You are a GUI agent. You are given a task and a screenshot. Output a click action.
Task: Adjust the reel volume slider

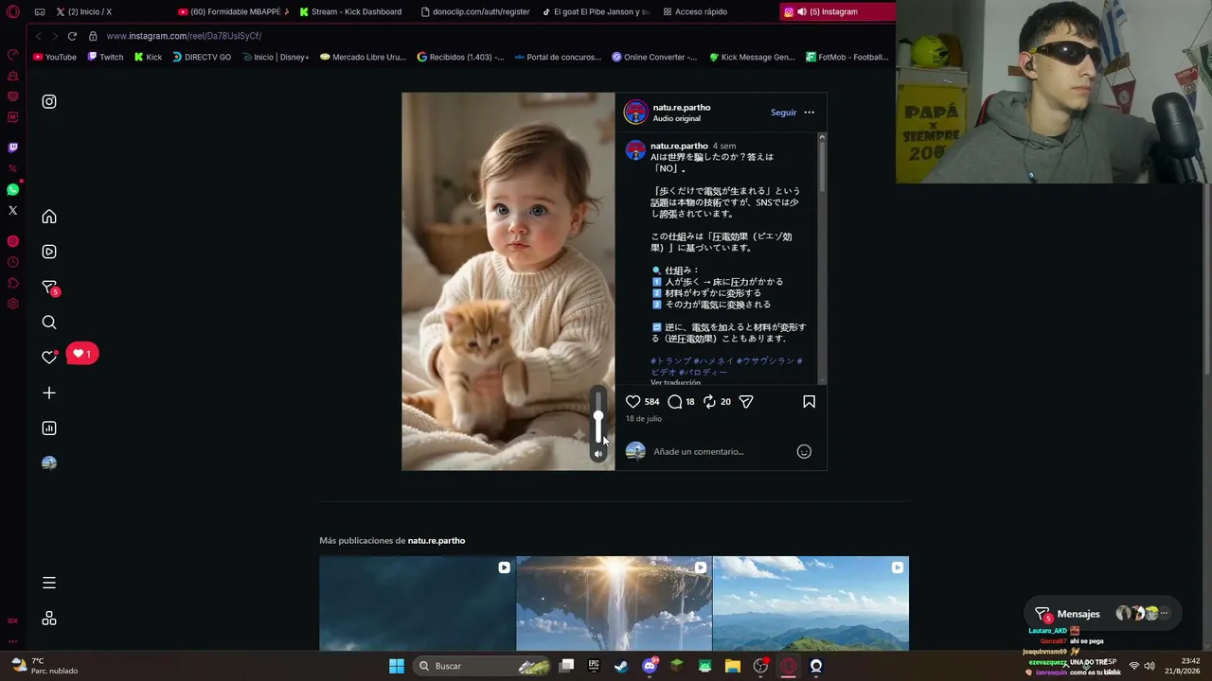coord(598,417)
